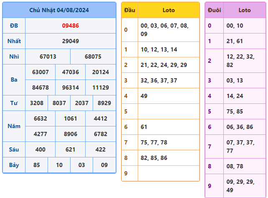The height and width of the screenshot is (198, 268).
Task: Click seventh prize number 85
Action: point(37,165)
